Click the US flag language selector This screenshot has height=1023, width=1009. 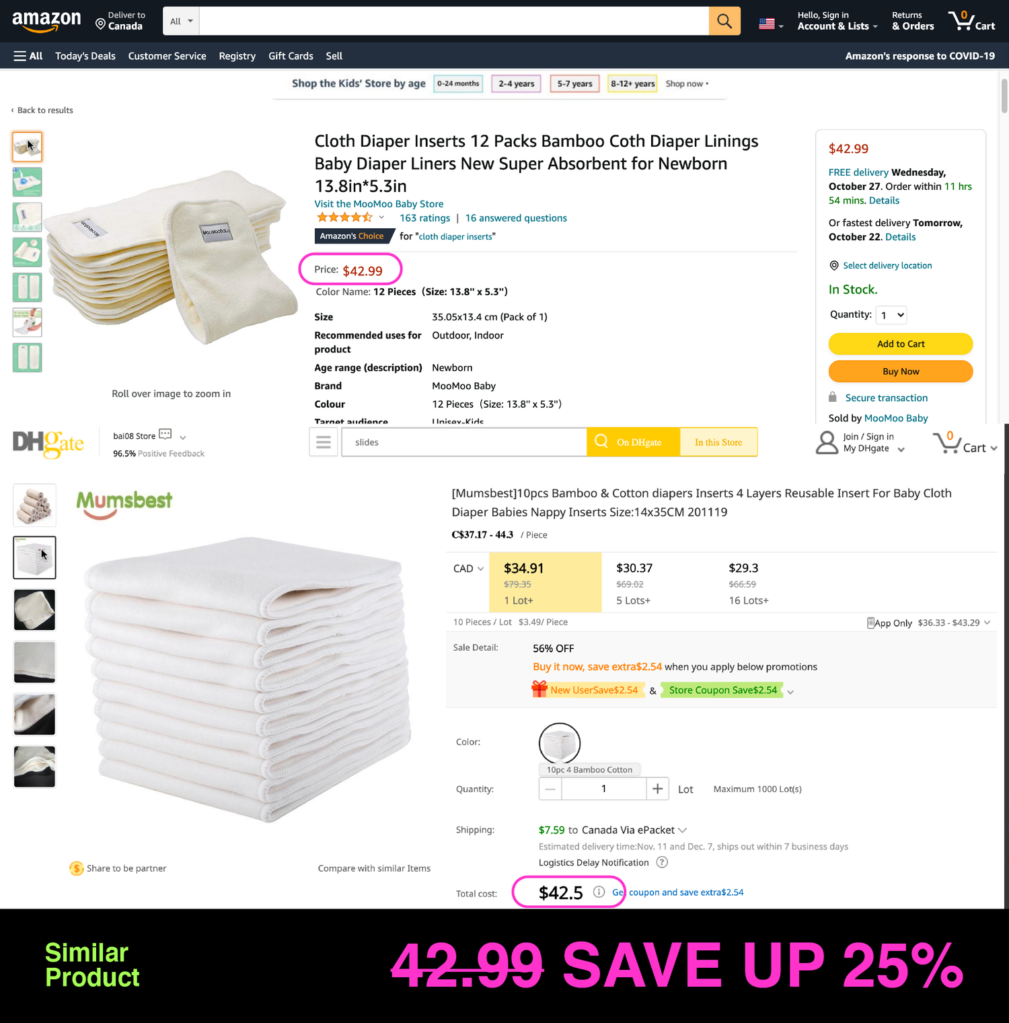coord(771,24)
